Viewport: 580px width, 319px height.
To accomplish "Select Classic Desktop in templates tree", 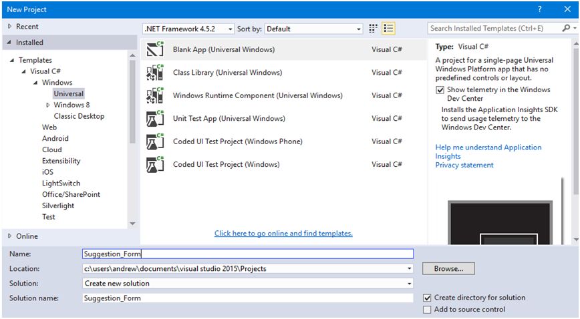I will pos(79,116).
